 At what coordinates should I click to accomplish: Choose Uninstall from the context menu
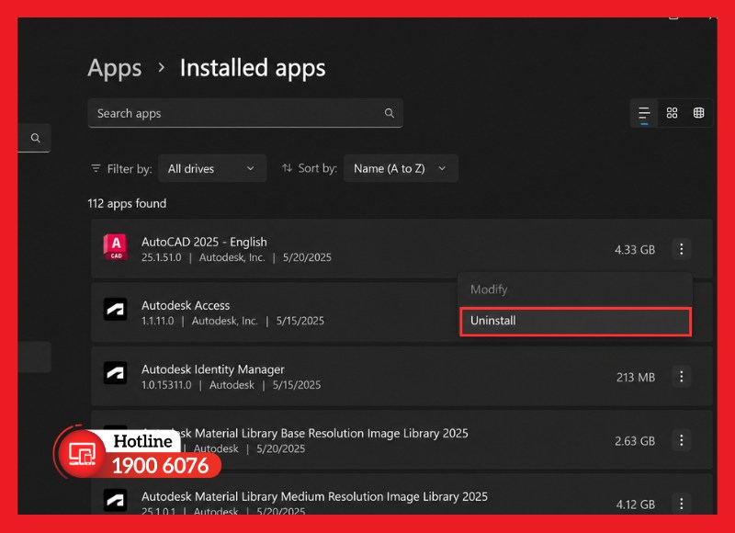575,321
